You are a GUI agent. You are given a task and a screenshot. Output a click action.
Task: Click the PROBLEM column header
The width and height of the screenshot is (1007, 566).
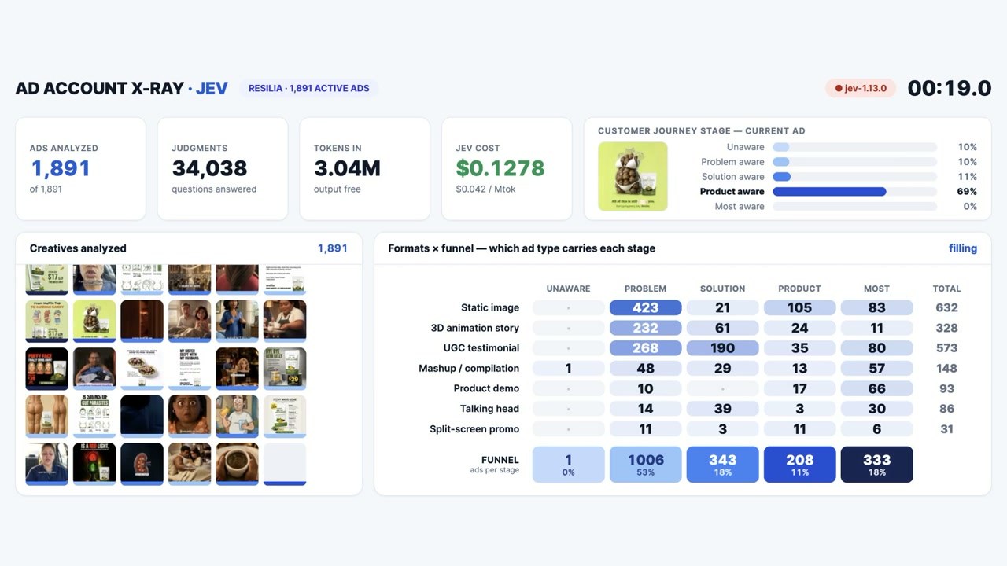pyautogui.click(x=646, y=289)
